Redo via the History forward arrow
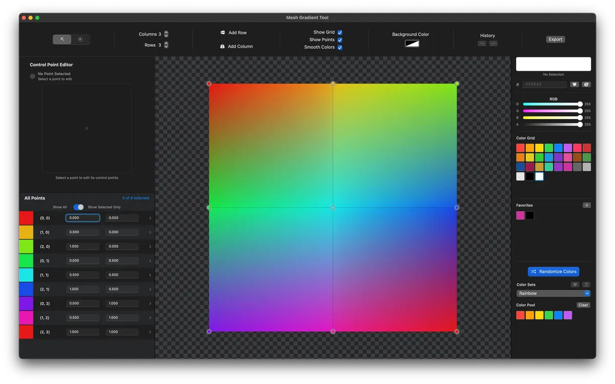The image size is (615, 384). click(x=493, y=44)
